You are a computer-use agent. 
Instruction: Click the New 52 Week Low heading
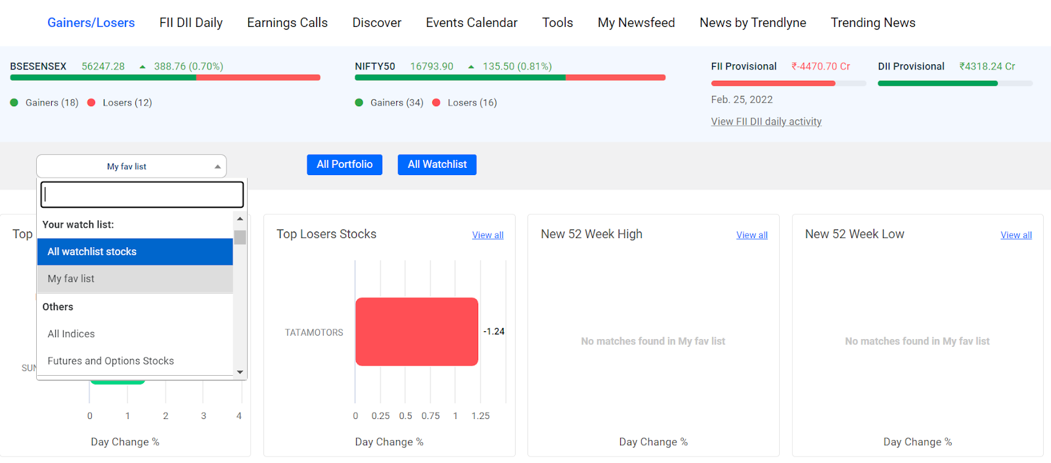pyautogui.click(x=855, y=234)
